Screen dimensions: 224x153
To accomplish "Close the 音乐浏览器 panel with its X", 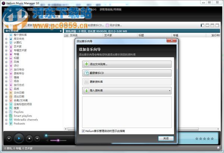I will click(61, 31).
